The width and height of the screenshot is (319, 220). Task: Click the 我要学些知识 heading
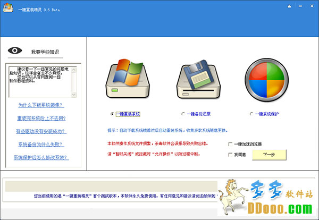[x=45, y=52]
